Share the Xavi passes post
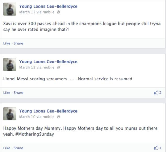Viewport: 166px width, 152px height. click(x=18, y=43)
